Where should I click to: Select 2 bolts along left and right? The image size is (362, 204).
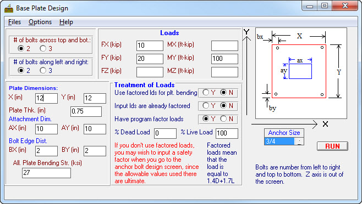[21, 70]
